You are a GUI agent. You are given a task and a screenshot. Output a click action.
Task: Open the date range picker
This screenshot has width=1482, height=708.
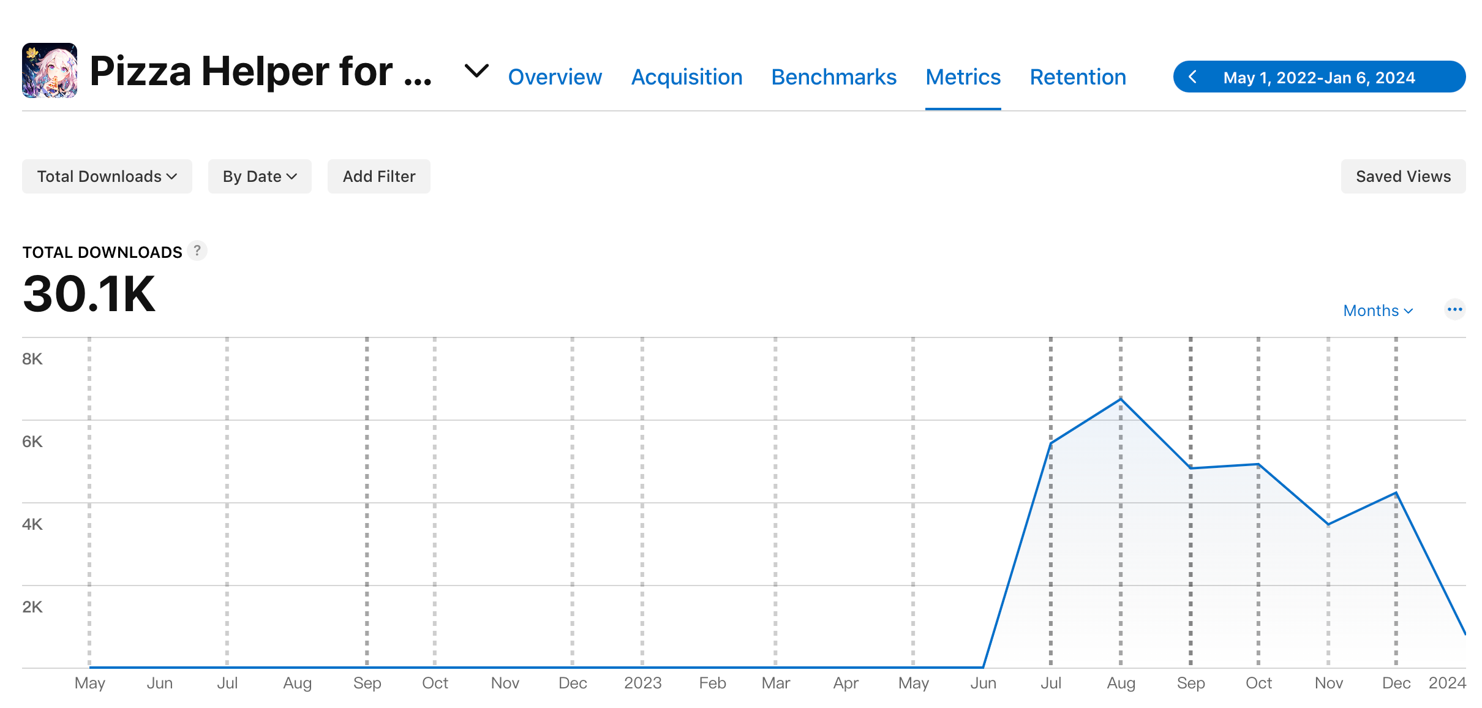click(x=1319, y=77)
